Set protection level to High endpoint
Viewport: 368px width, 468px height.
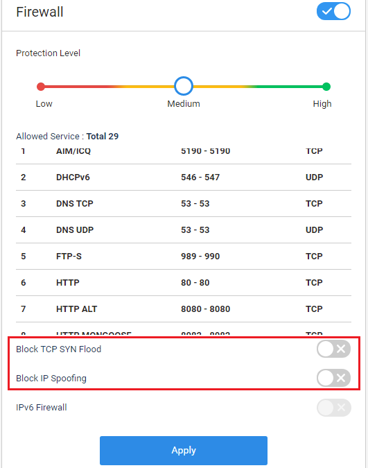pyautogui.click(x=326, y=87)
